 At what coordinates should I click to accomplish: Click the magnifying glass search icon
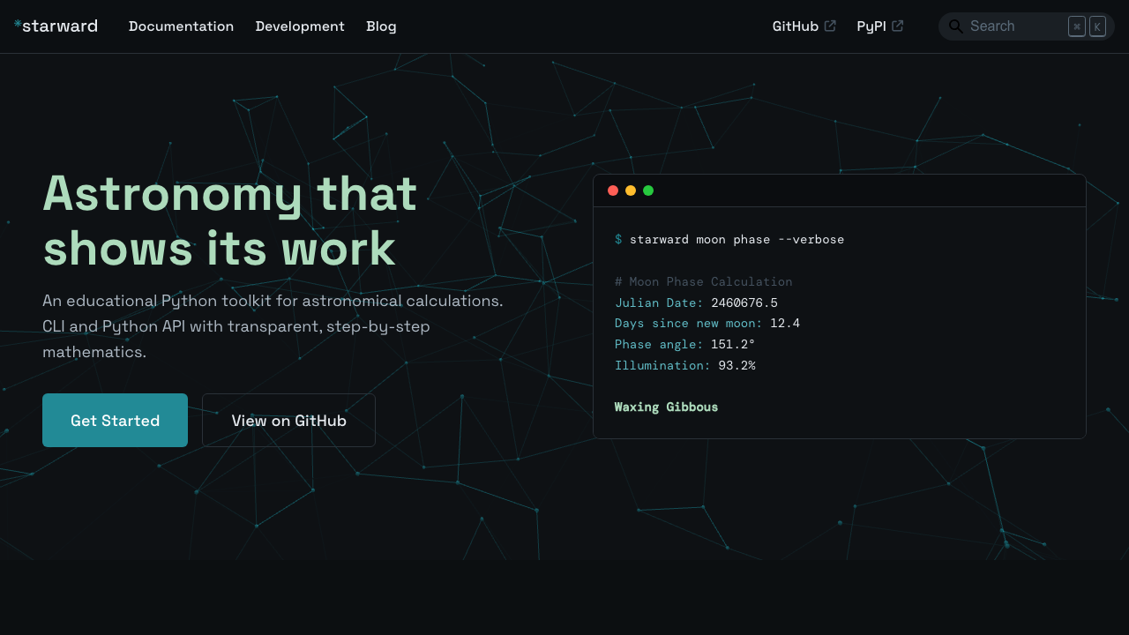pos(955,26)
